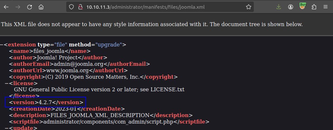Screen dimensions: 333x130
Task: Reload the joomla.xml page
Action: pyautogui.click(x=30, y=7)
